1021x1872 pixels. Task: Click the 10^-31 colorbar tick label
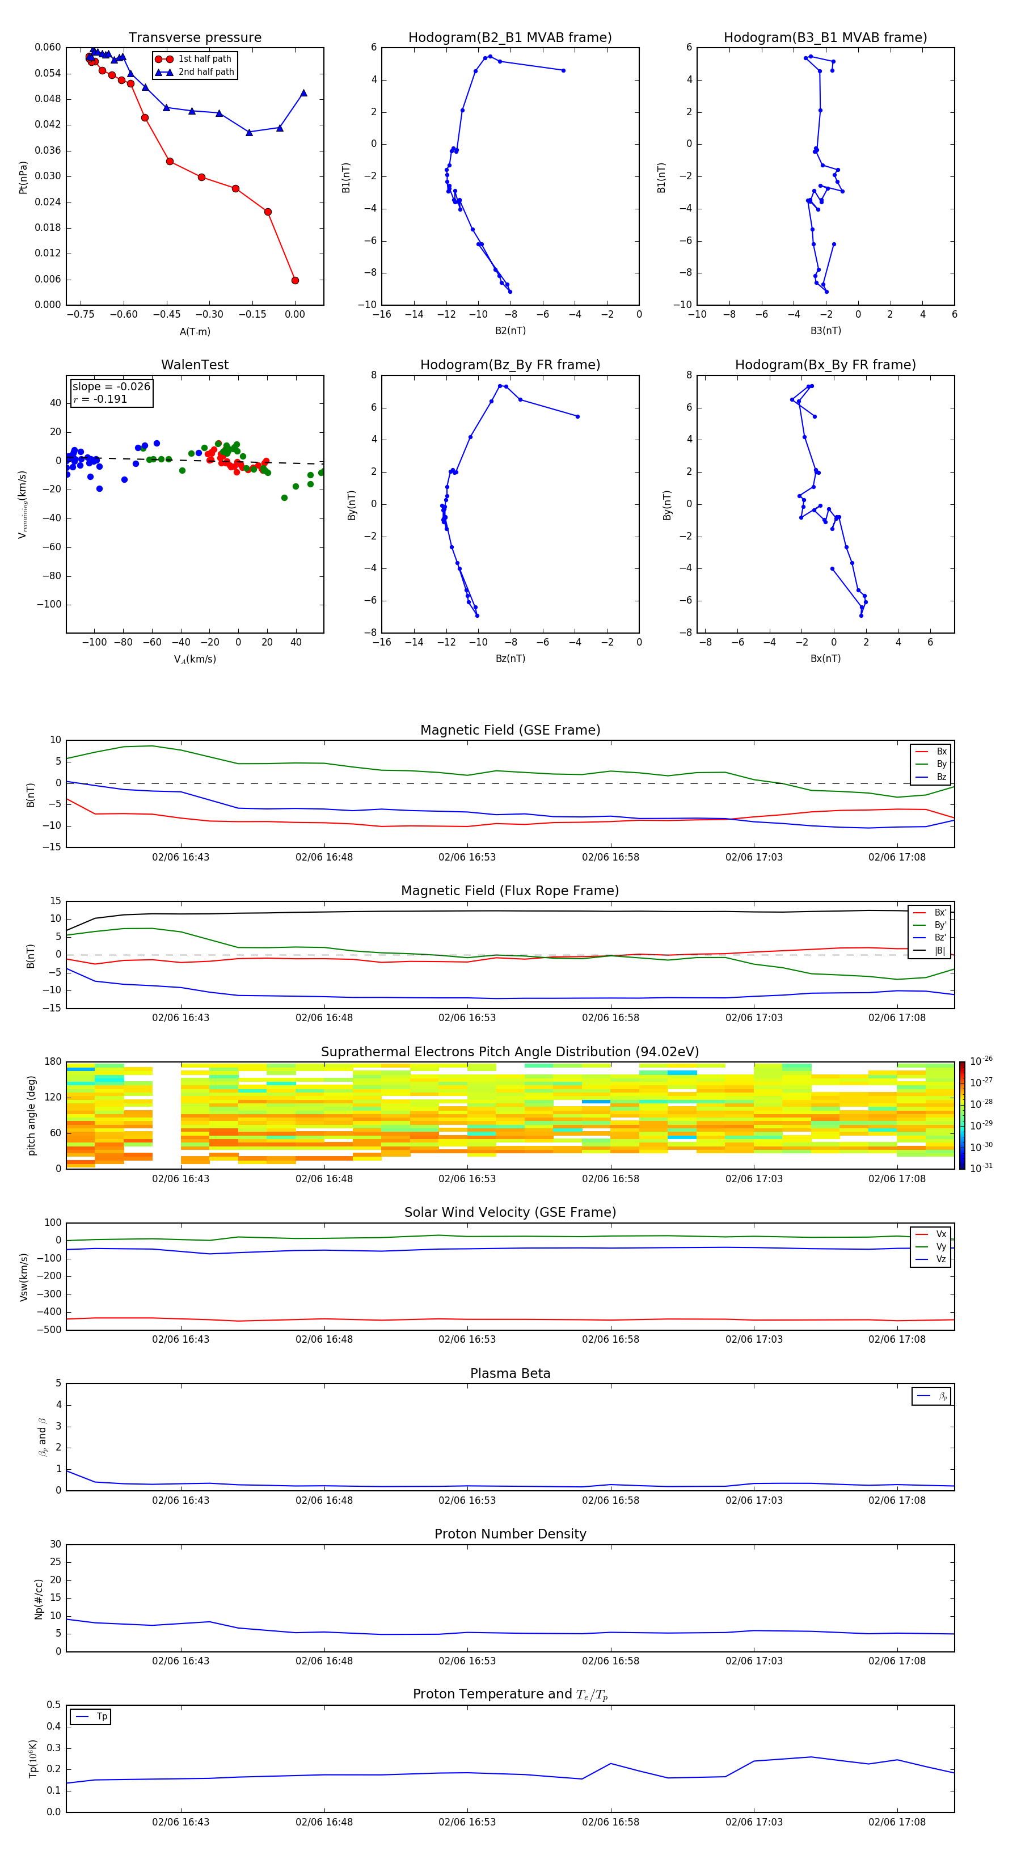pos(981,1168)
